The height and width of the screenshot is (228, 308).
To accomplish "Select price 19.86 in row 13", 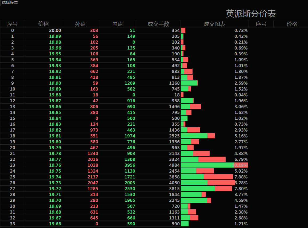I will coord(55,107).
